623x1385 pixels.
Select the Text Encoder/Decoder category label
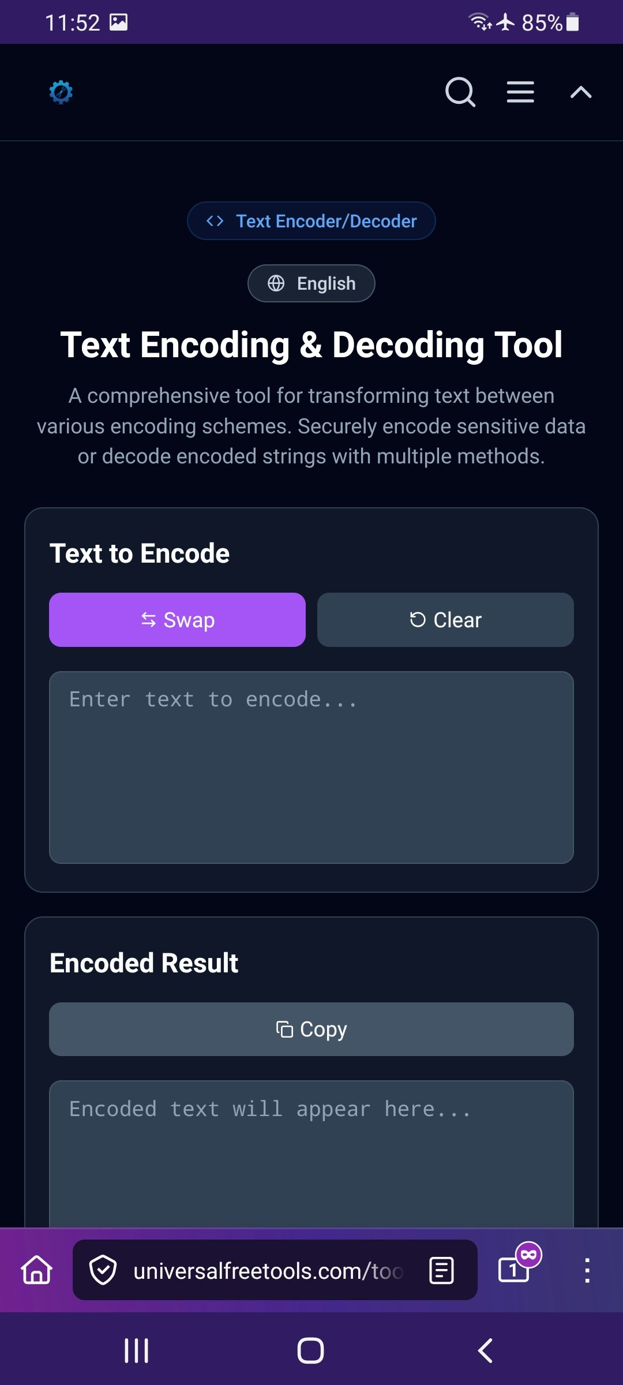pyautogui.click(x=326, y=220)
